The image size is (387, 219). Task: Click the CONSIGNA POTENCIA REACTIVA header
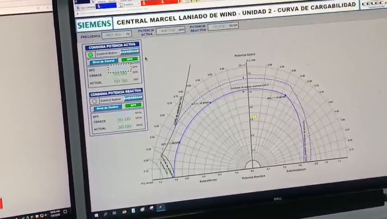pos(116,93)
